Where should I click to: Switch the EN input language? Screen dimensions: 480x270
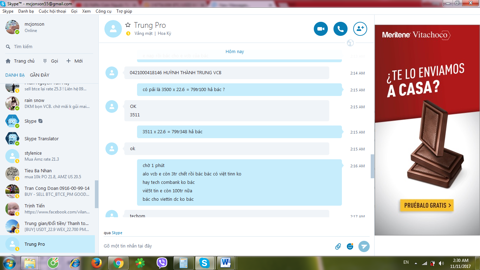click(x=406, y=262)
